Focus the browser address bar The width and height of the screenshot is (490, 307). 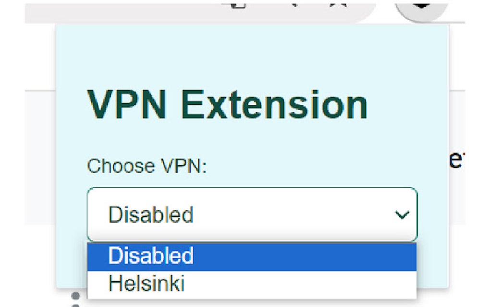coord(144,10)
